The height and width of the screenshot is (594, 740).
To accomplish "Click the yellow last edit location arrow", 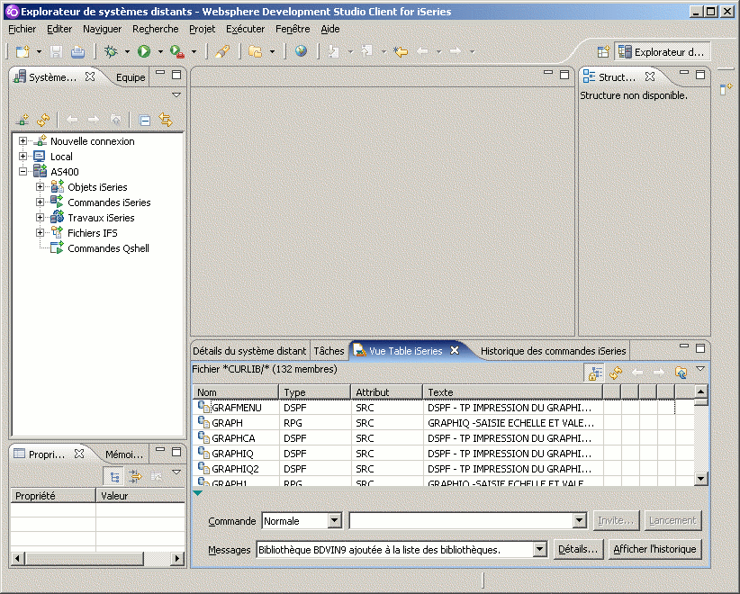I will (401, 51).
